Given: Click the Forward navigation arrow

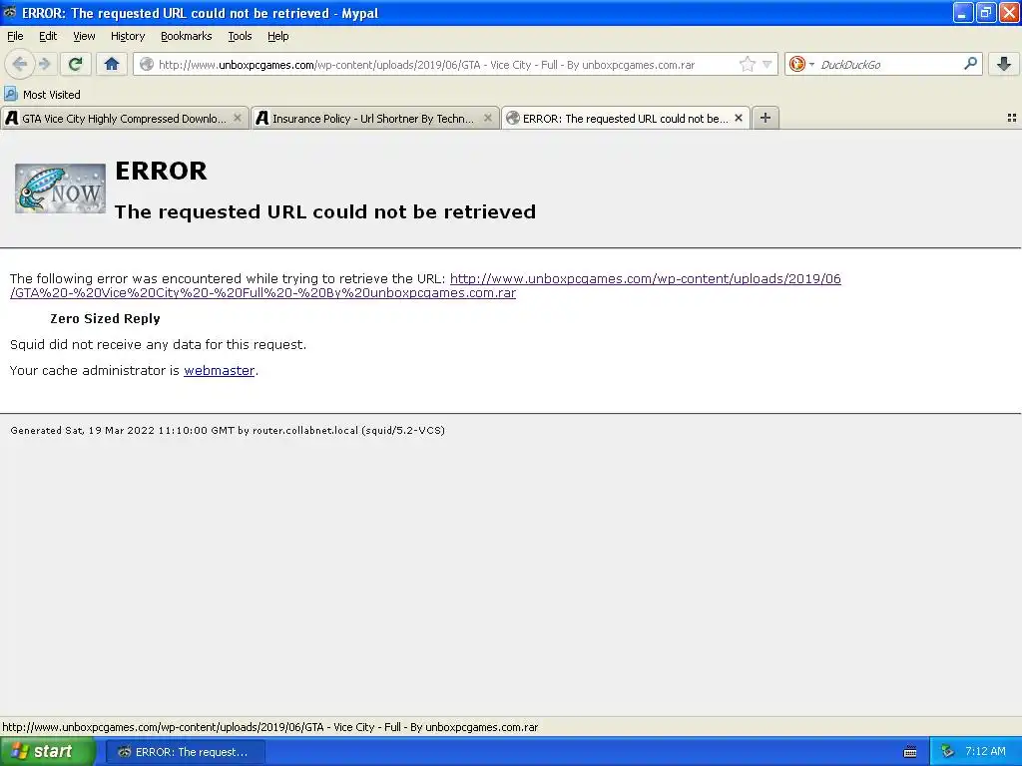Looking at the screenshot, I should (x=44, y=64).
